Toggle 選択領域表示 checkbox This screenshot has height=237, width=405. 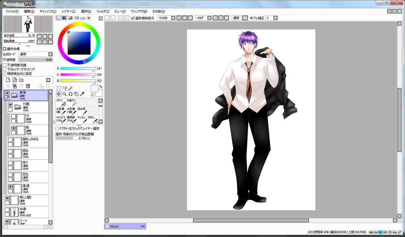tap(133, 18)
